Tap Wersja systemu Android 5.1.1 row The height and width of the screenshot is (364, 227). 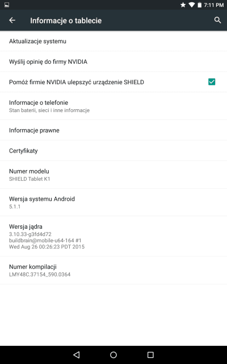pos(113,202)
